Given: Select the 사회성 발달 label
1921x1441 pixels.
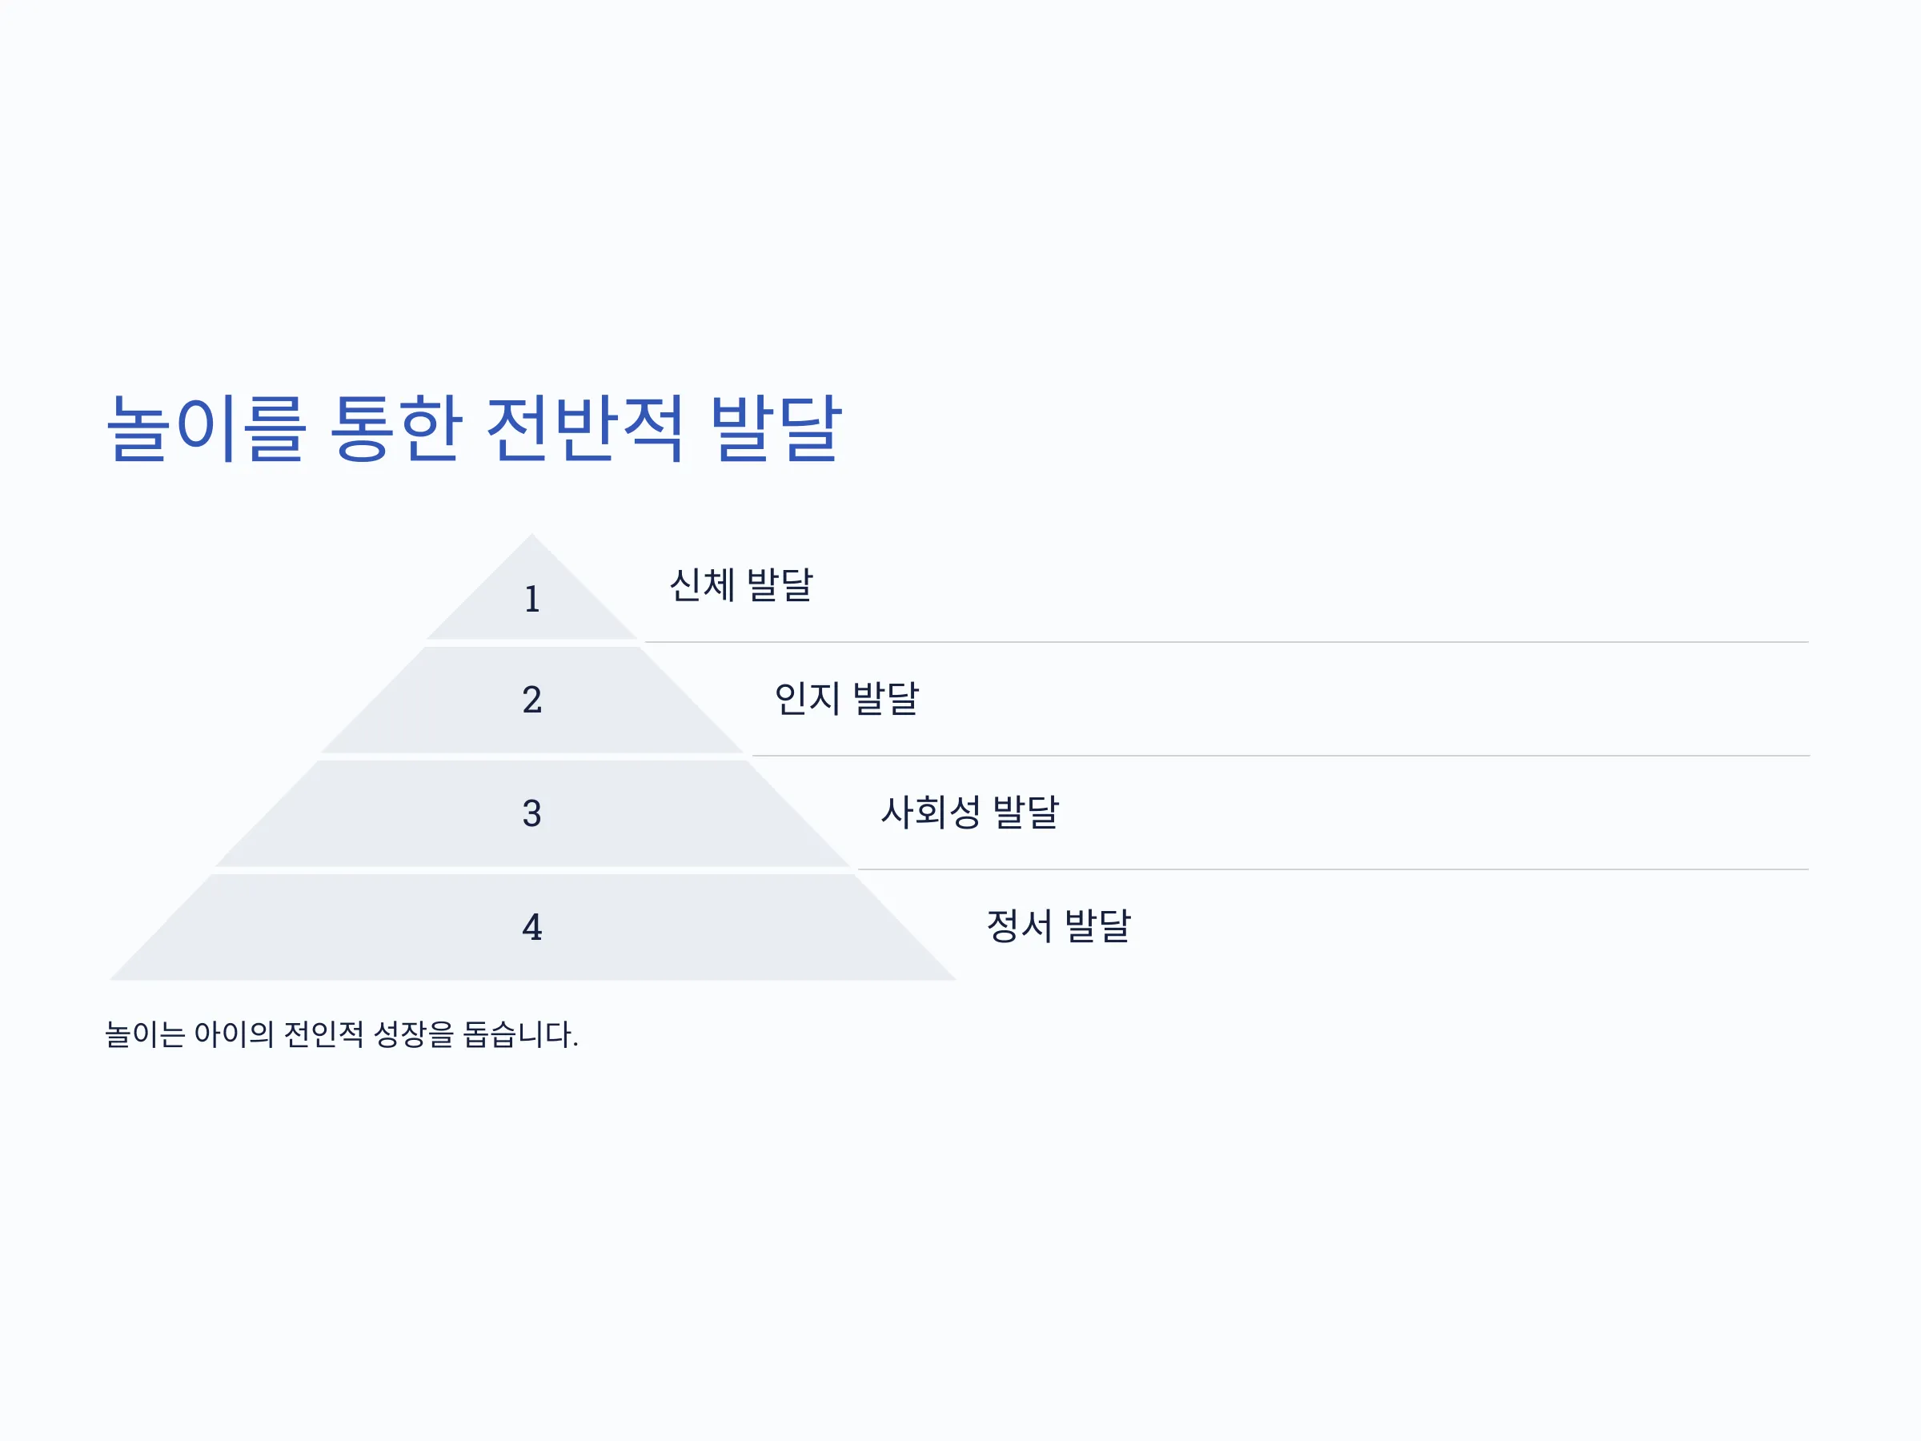Looking at the screenshot, I should click(x=969, y=812).
